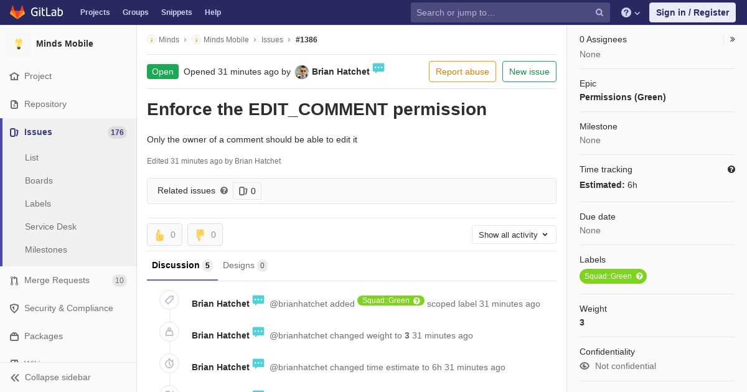Viewport: 747px width, 392px height.
Task: Click @brianhatchet on the scoped label activity
Action: [x=298, y=304]
